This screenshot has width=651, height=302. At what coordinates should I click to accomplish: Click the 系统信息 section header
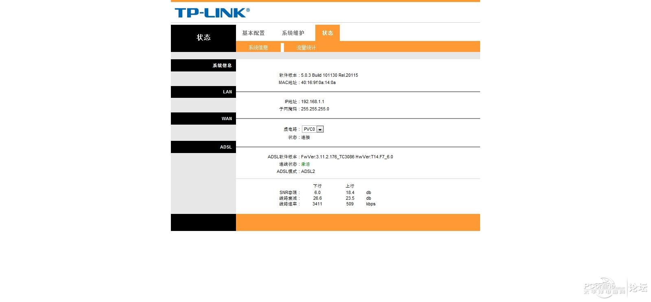(x=203, y=65)
